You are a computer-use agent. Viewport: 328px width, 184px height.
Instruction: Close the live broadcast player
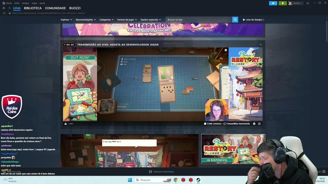click(x=226, y=50)
